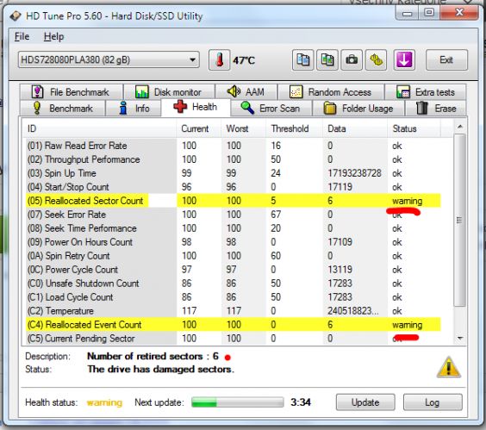Click the vertical scrollbar thumb of attribute list
The width and height of the screenshot is (486, 430).
point(459,220)
